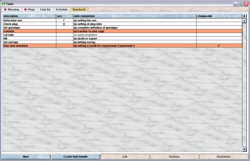Viewport: 250px width, 161px height.
Task: Select the Set genotype task row
Action: pyautogui.click(x=29, y=28)
